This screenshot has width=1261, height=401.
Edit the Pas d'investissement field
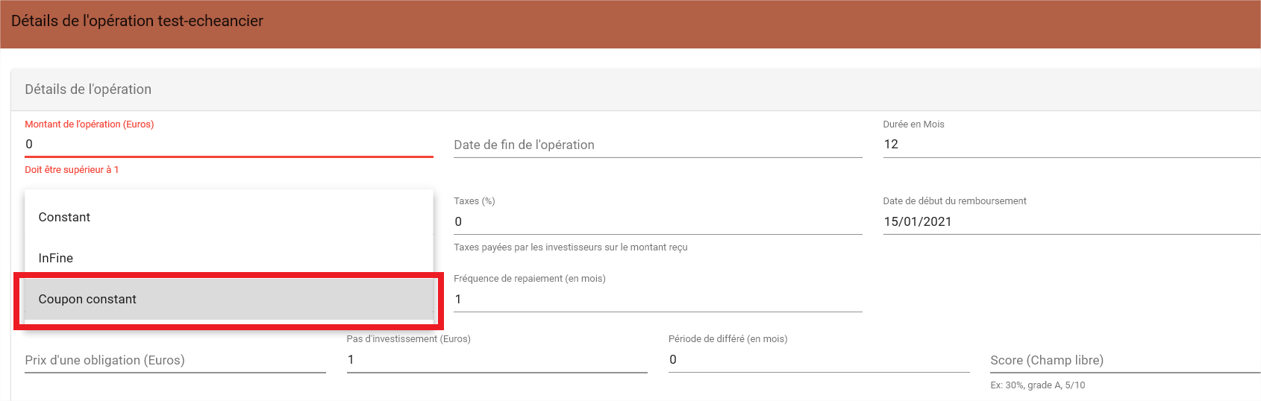(x=497, y=359)
